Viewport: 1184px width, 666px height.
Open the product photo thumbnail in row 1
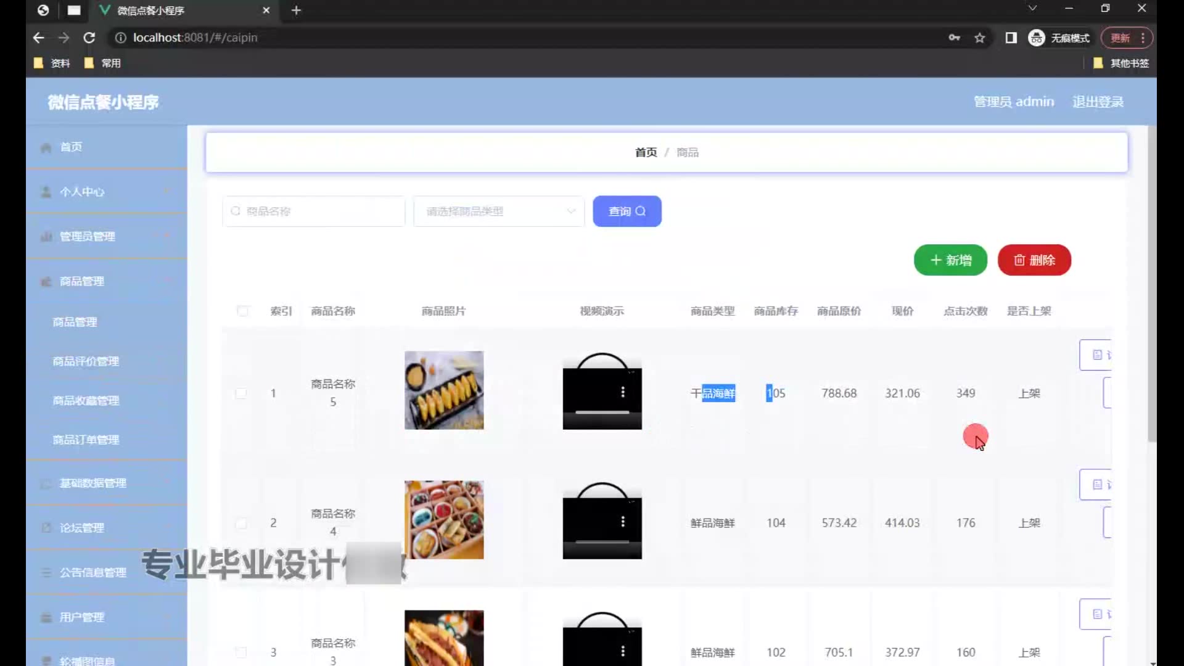click(444, 390)
